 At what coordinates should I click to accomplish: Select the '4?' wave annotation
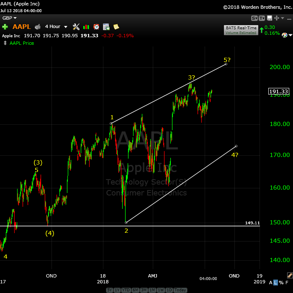(x=235, y=155)
